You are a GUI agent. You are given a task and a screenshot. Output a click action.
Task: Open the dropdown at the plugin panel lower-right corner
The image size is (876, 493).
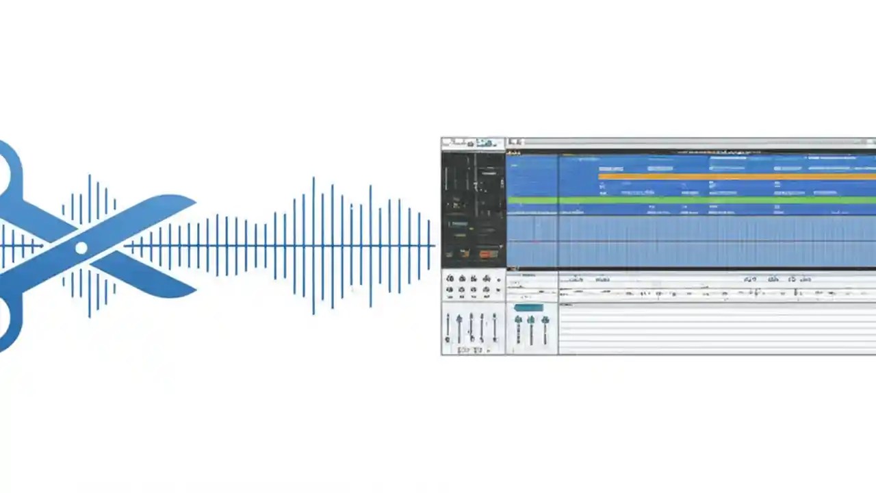pos(501,245)
